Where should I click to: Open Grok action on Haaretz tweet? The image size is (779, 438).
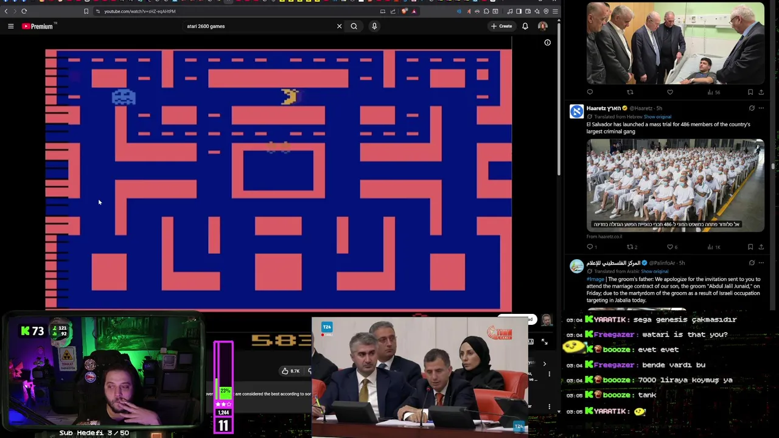pos(752,108)
